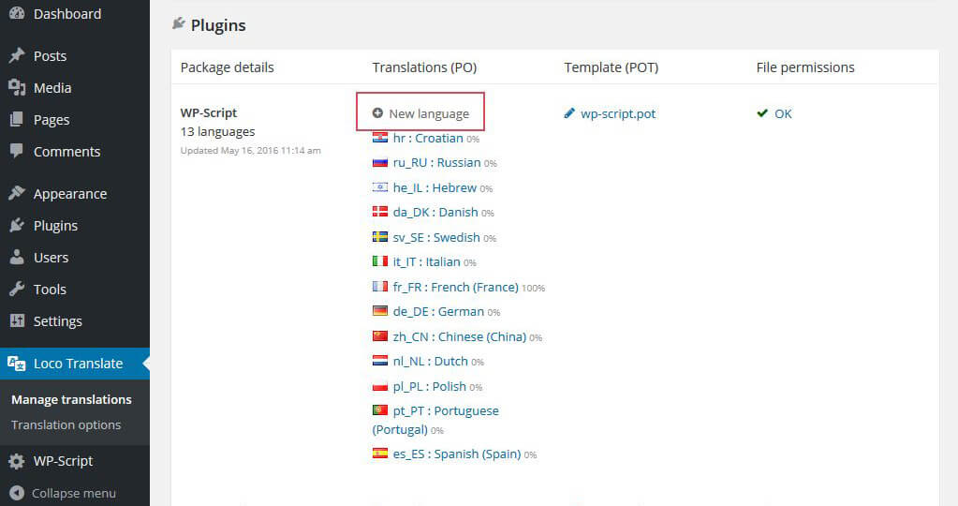Open the wp-script.pot template link
This screenshot has height=506, width=958.
click(x=618, y=113)
